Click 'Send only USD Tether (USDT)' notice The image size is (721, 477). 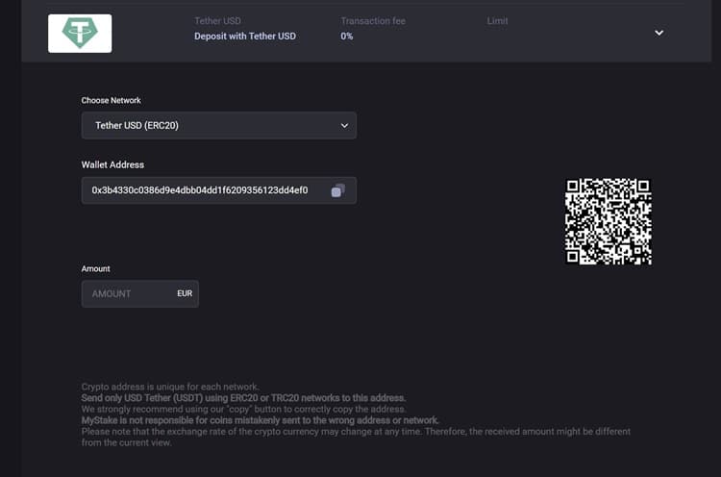click(x=243, y=398)
